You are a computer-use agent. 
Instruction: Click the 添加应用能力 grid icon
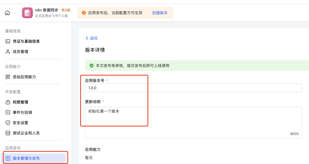pyautogui.click(x=8, y=77)
